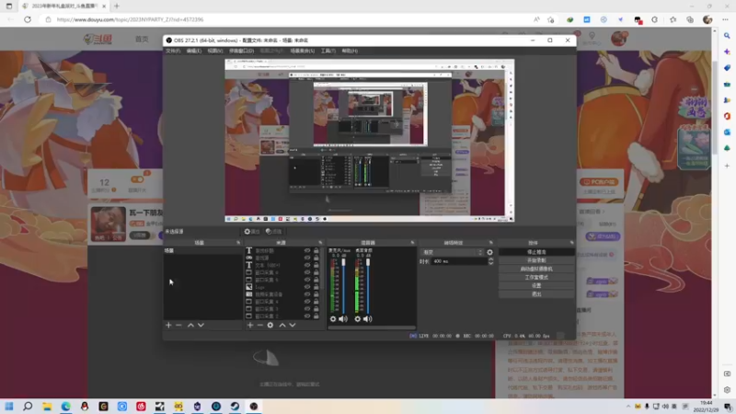The width and height of the screenshot is (736, 414).
Task: Click the 滤镜 filters button
Action: click(273, 232)
